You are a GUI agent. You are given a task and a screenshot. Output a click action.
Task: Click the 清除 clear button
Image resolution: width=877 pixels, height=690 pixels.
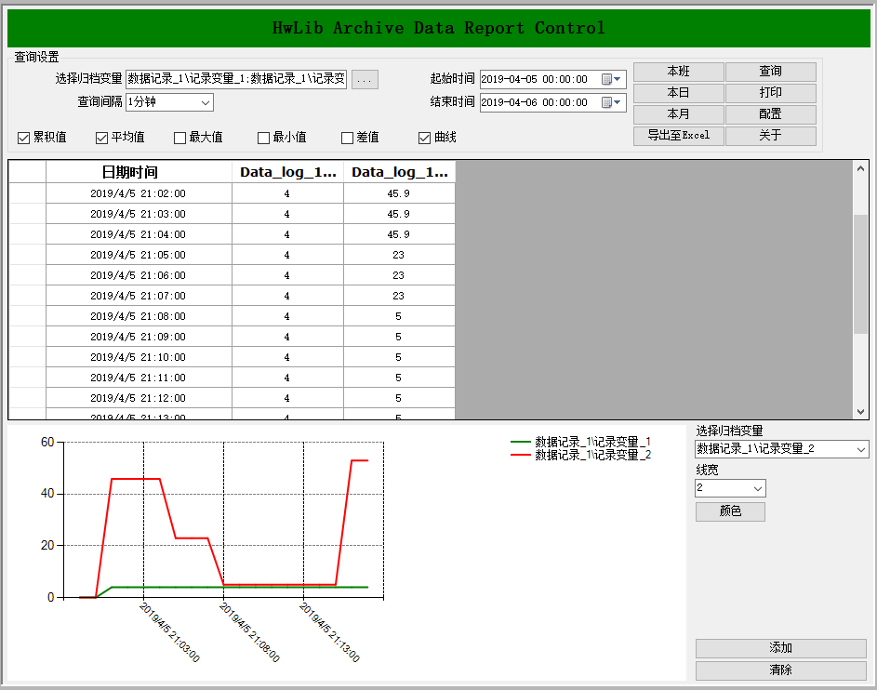pos(780,670)
